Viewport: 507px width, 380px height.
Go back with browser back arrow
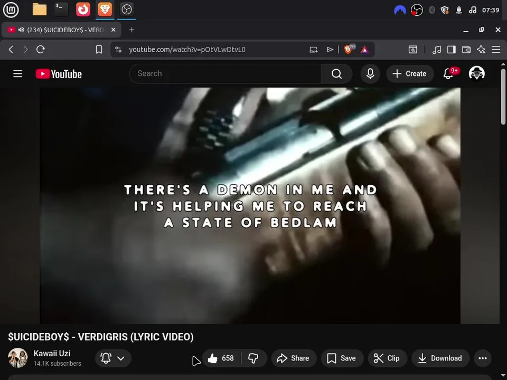coord(11,50)
